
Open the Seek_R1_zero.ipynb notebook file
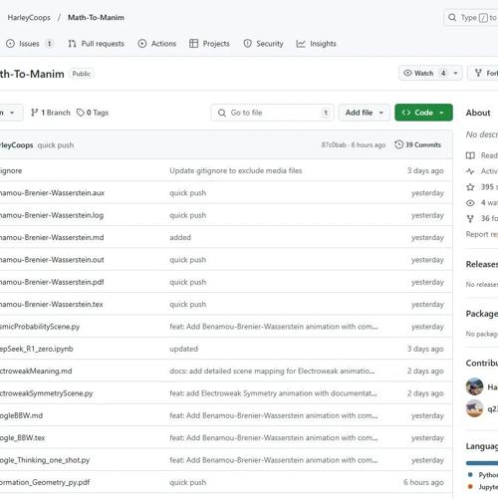point(37,349)
